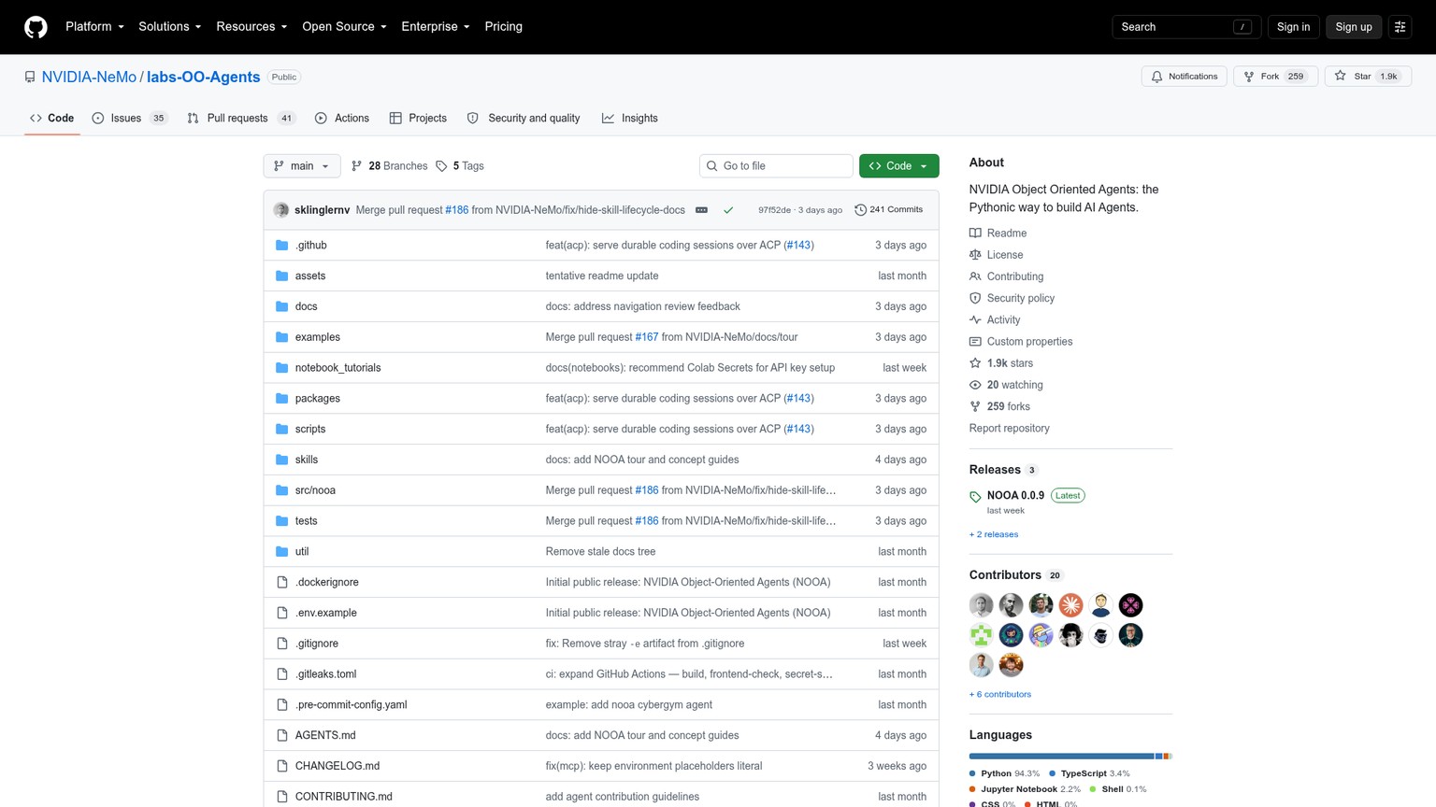This screenshot has width=1436, height=807.
Task: Open the CHANGELOG.md file
Action: click(337, 766)
